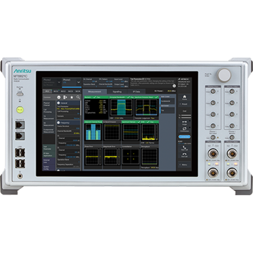Start Continuous measurement mode

tap(184, 130)
